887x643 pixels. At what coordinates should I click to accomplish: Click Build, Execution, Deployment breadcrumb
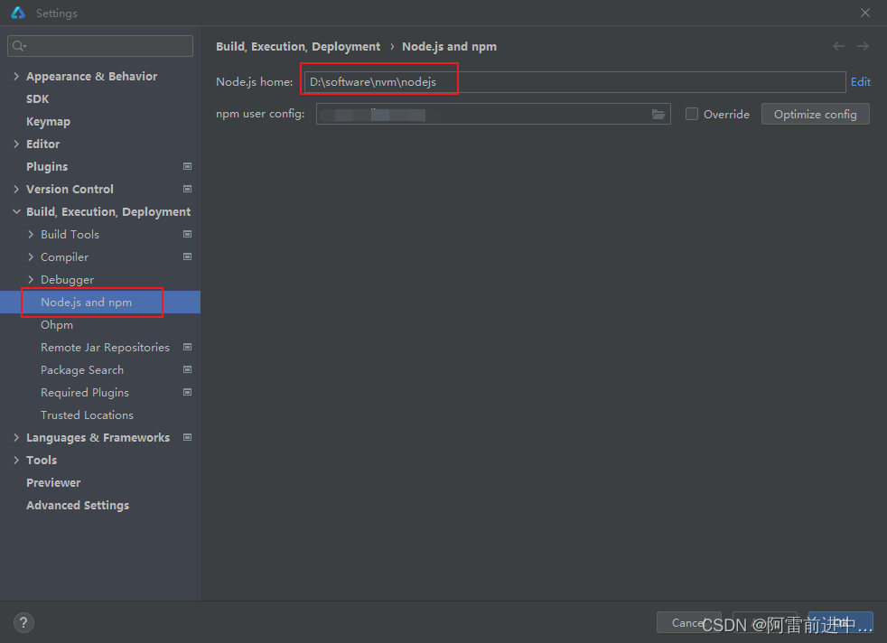click(x=298, y=46)
